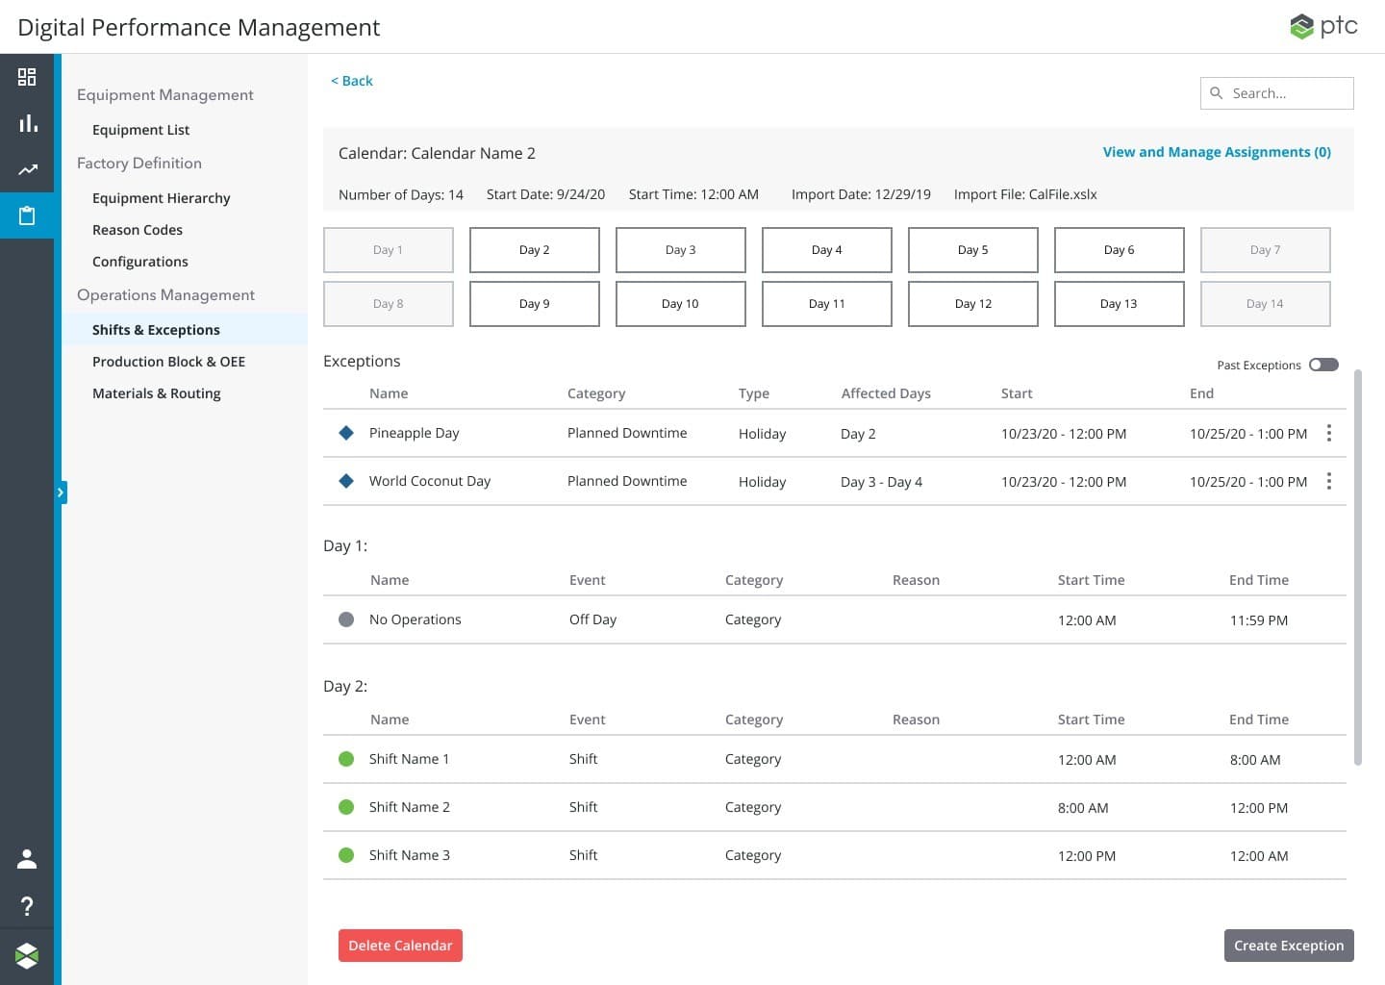This screenshot has height=985, width=1385.
Task: Click the Shift Name 2 row text
Action: 409,807
